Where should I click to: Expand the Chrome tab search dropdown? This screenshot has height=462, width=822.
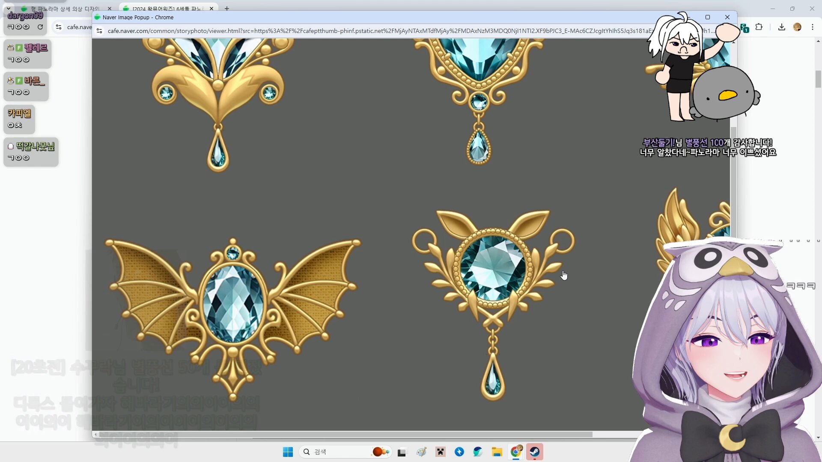pos(8,9)
